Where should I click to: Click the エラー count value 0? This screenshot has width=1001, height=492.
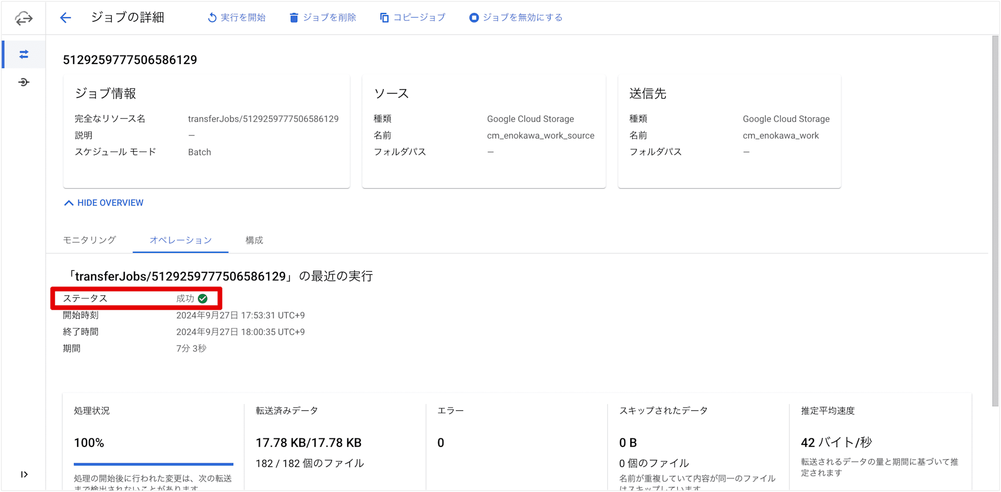coord(441,443)
